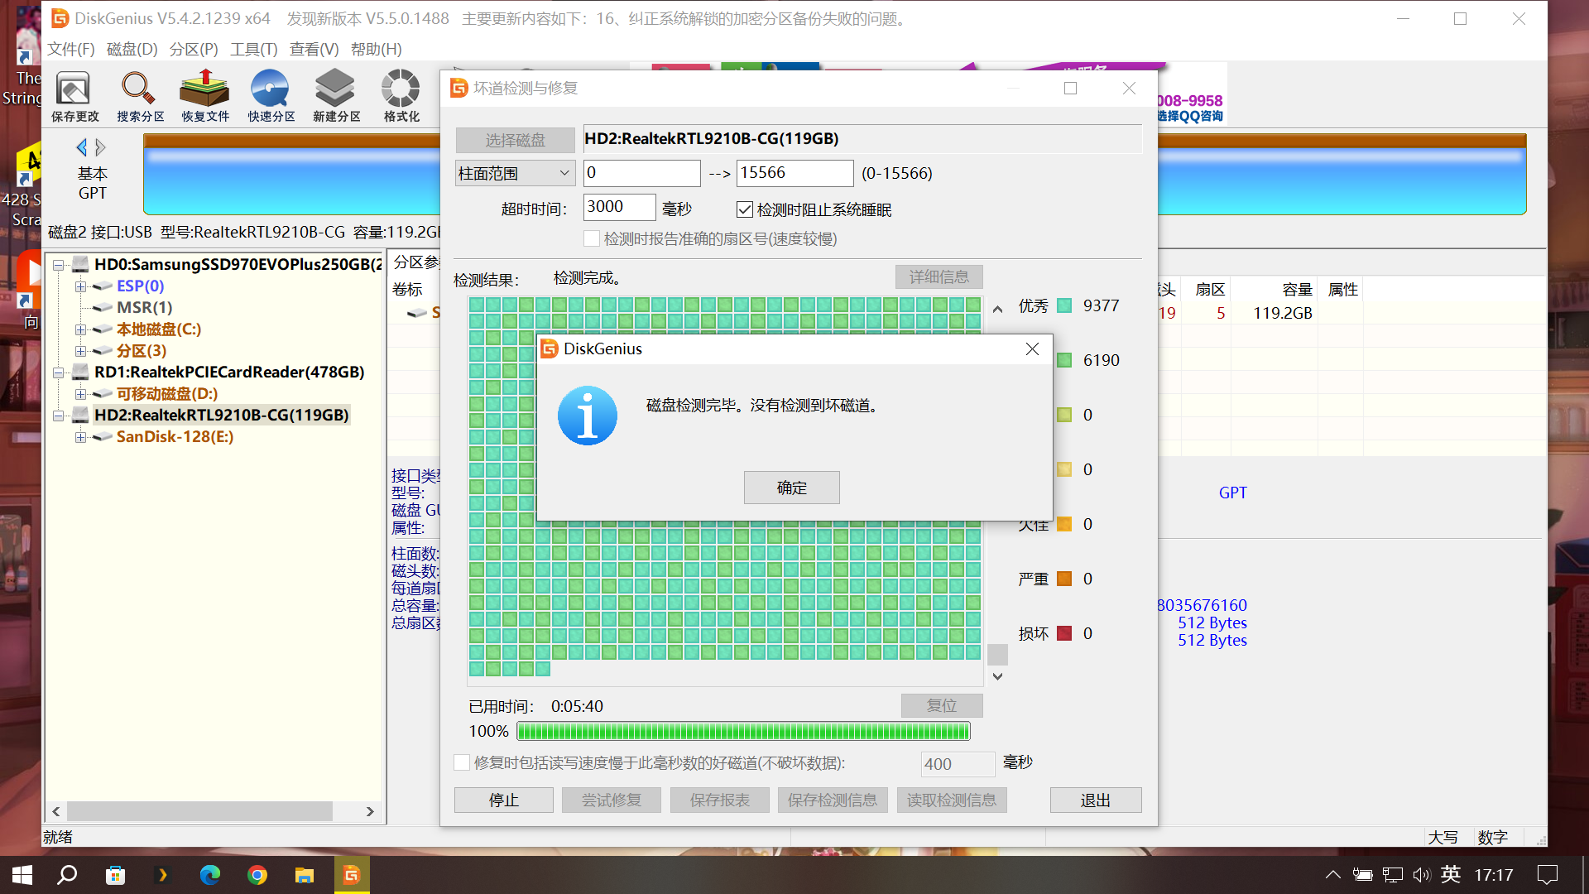1589x894 pixels.
Task: Go to next disk with right arrow
Action: [100, 147]
